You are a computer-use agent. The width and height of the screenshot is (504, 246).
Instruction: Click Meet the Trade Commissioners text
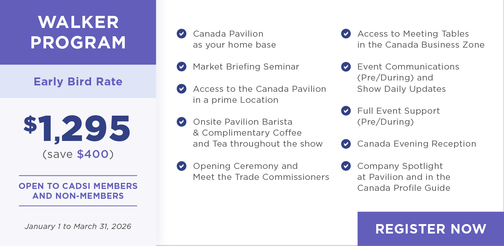pyautogui.click(x=261, y=177)
